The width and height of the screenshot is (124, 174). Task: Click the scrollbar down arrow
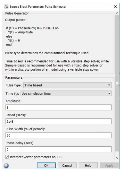click(x=117, y=158)
